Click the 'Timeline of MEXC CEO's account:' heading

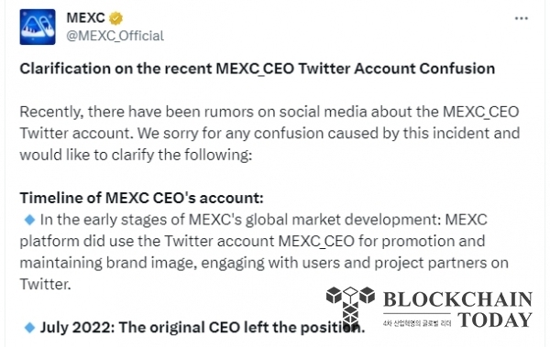click(141, 198)
